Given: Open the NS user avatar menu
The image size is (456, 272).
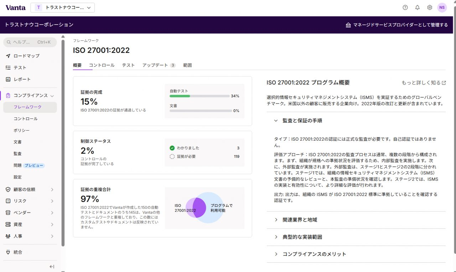Looking at the screenshot, I should tap(442, 7).
